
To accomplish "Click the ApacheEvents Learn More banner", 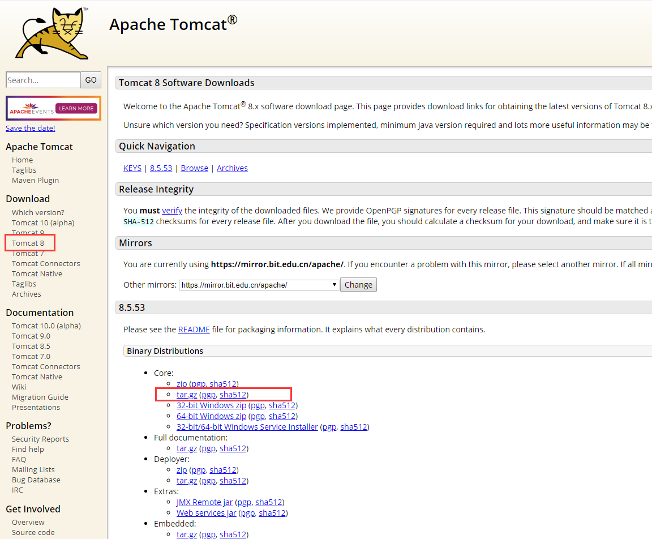I will [53, 108].
